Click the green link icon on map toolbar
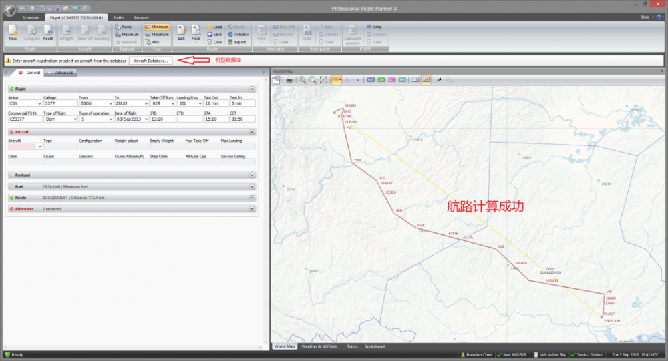 pyautogui.click(x=449, y=79)
